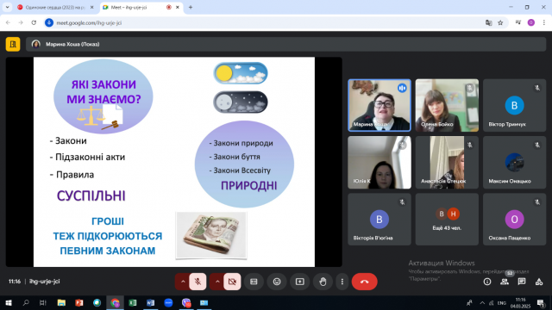552x310 pixels.
Task: Open more options three-dot menu
Action: pos(342,282)
